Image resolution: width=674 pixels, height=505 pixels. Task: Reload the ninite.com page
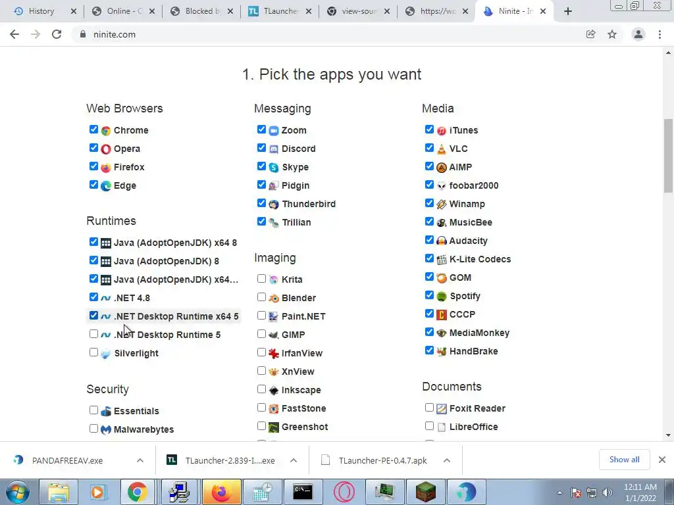pos(57,34)
